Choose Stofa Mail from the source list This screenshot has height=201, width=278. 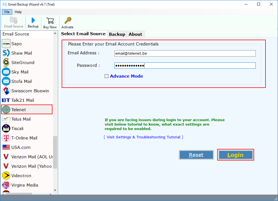[21, 82]
